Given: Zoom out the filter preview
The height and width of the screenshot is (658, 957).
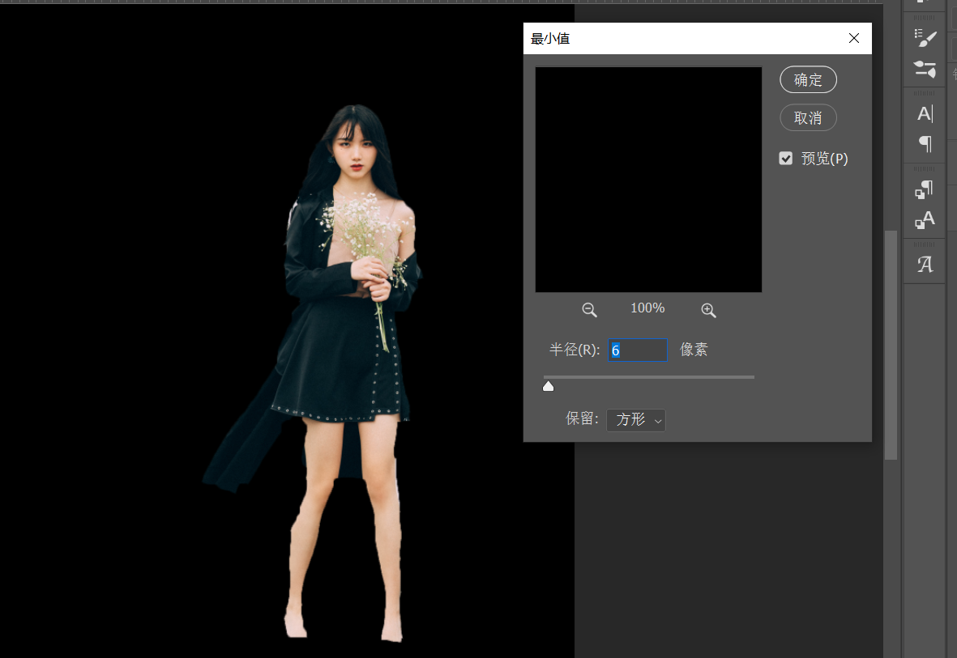Looking at the screenshot, I should coord(589,309).
